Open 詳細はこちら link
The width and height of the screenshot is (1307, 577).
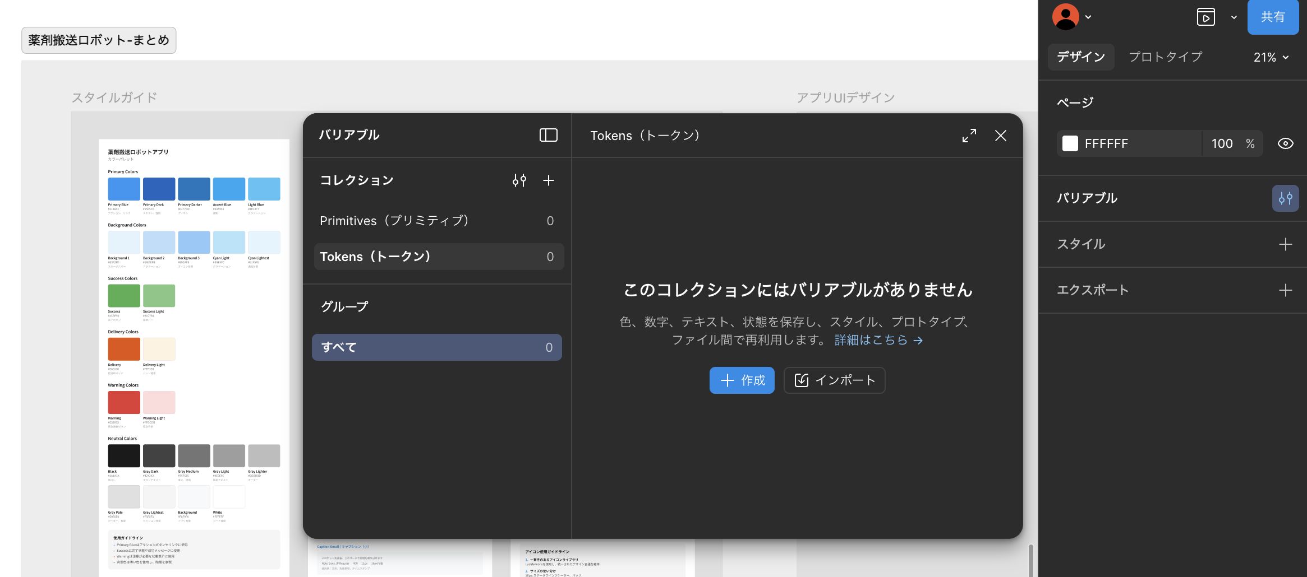click(878, 340)
